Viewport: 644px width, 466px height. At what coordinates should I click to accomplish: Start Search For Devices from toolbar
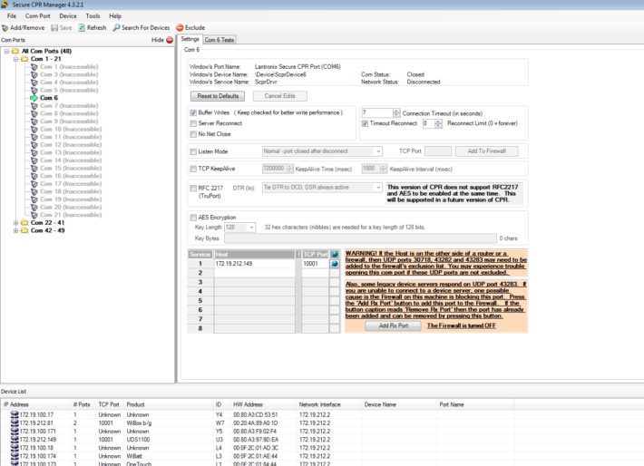pos(114,28)
